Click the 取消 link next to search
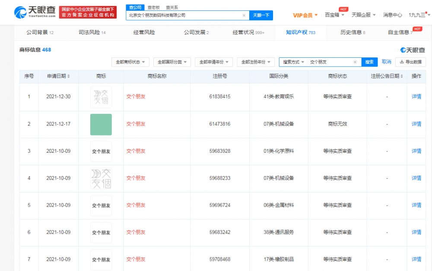The height and width of the screenshot is (271, 432). coord(386,62)
